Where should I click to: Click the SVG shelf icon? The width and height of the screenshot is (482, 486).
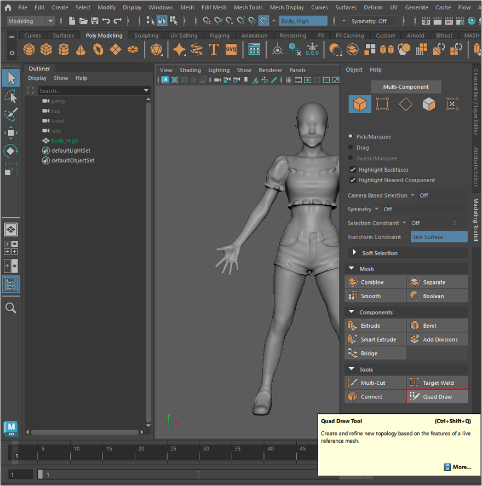(x=231, y=50)
